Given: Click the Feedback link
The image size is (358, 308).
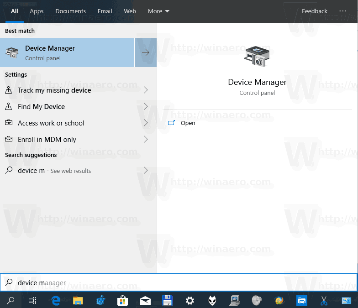Looking at the screenshot, I should tap(314, 11).
